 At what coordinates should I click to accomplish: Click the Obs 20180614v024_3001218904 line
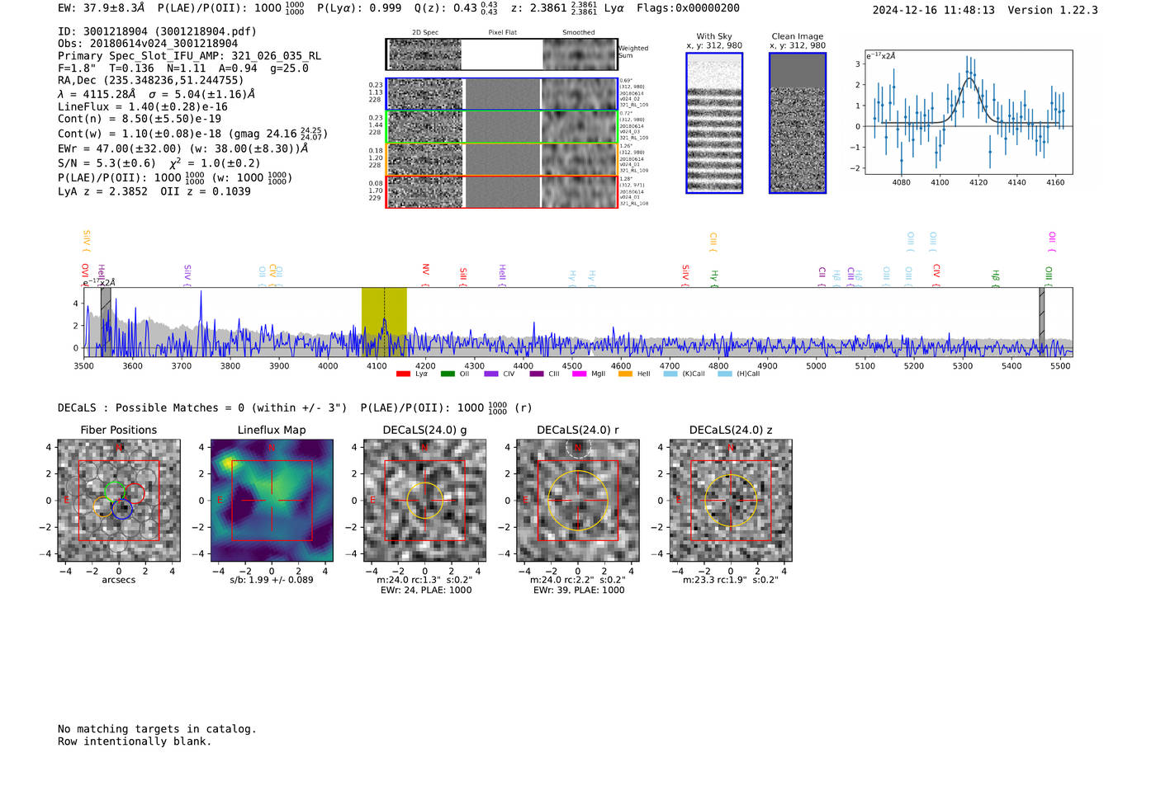148,44
